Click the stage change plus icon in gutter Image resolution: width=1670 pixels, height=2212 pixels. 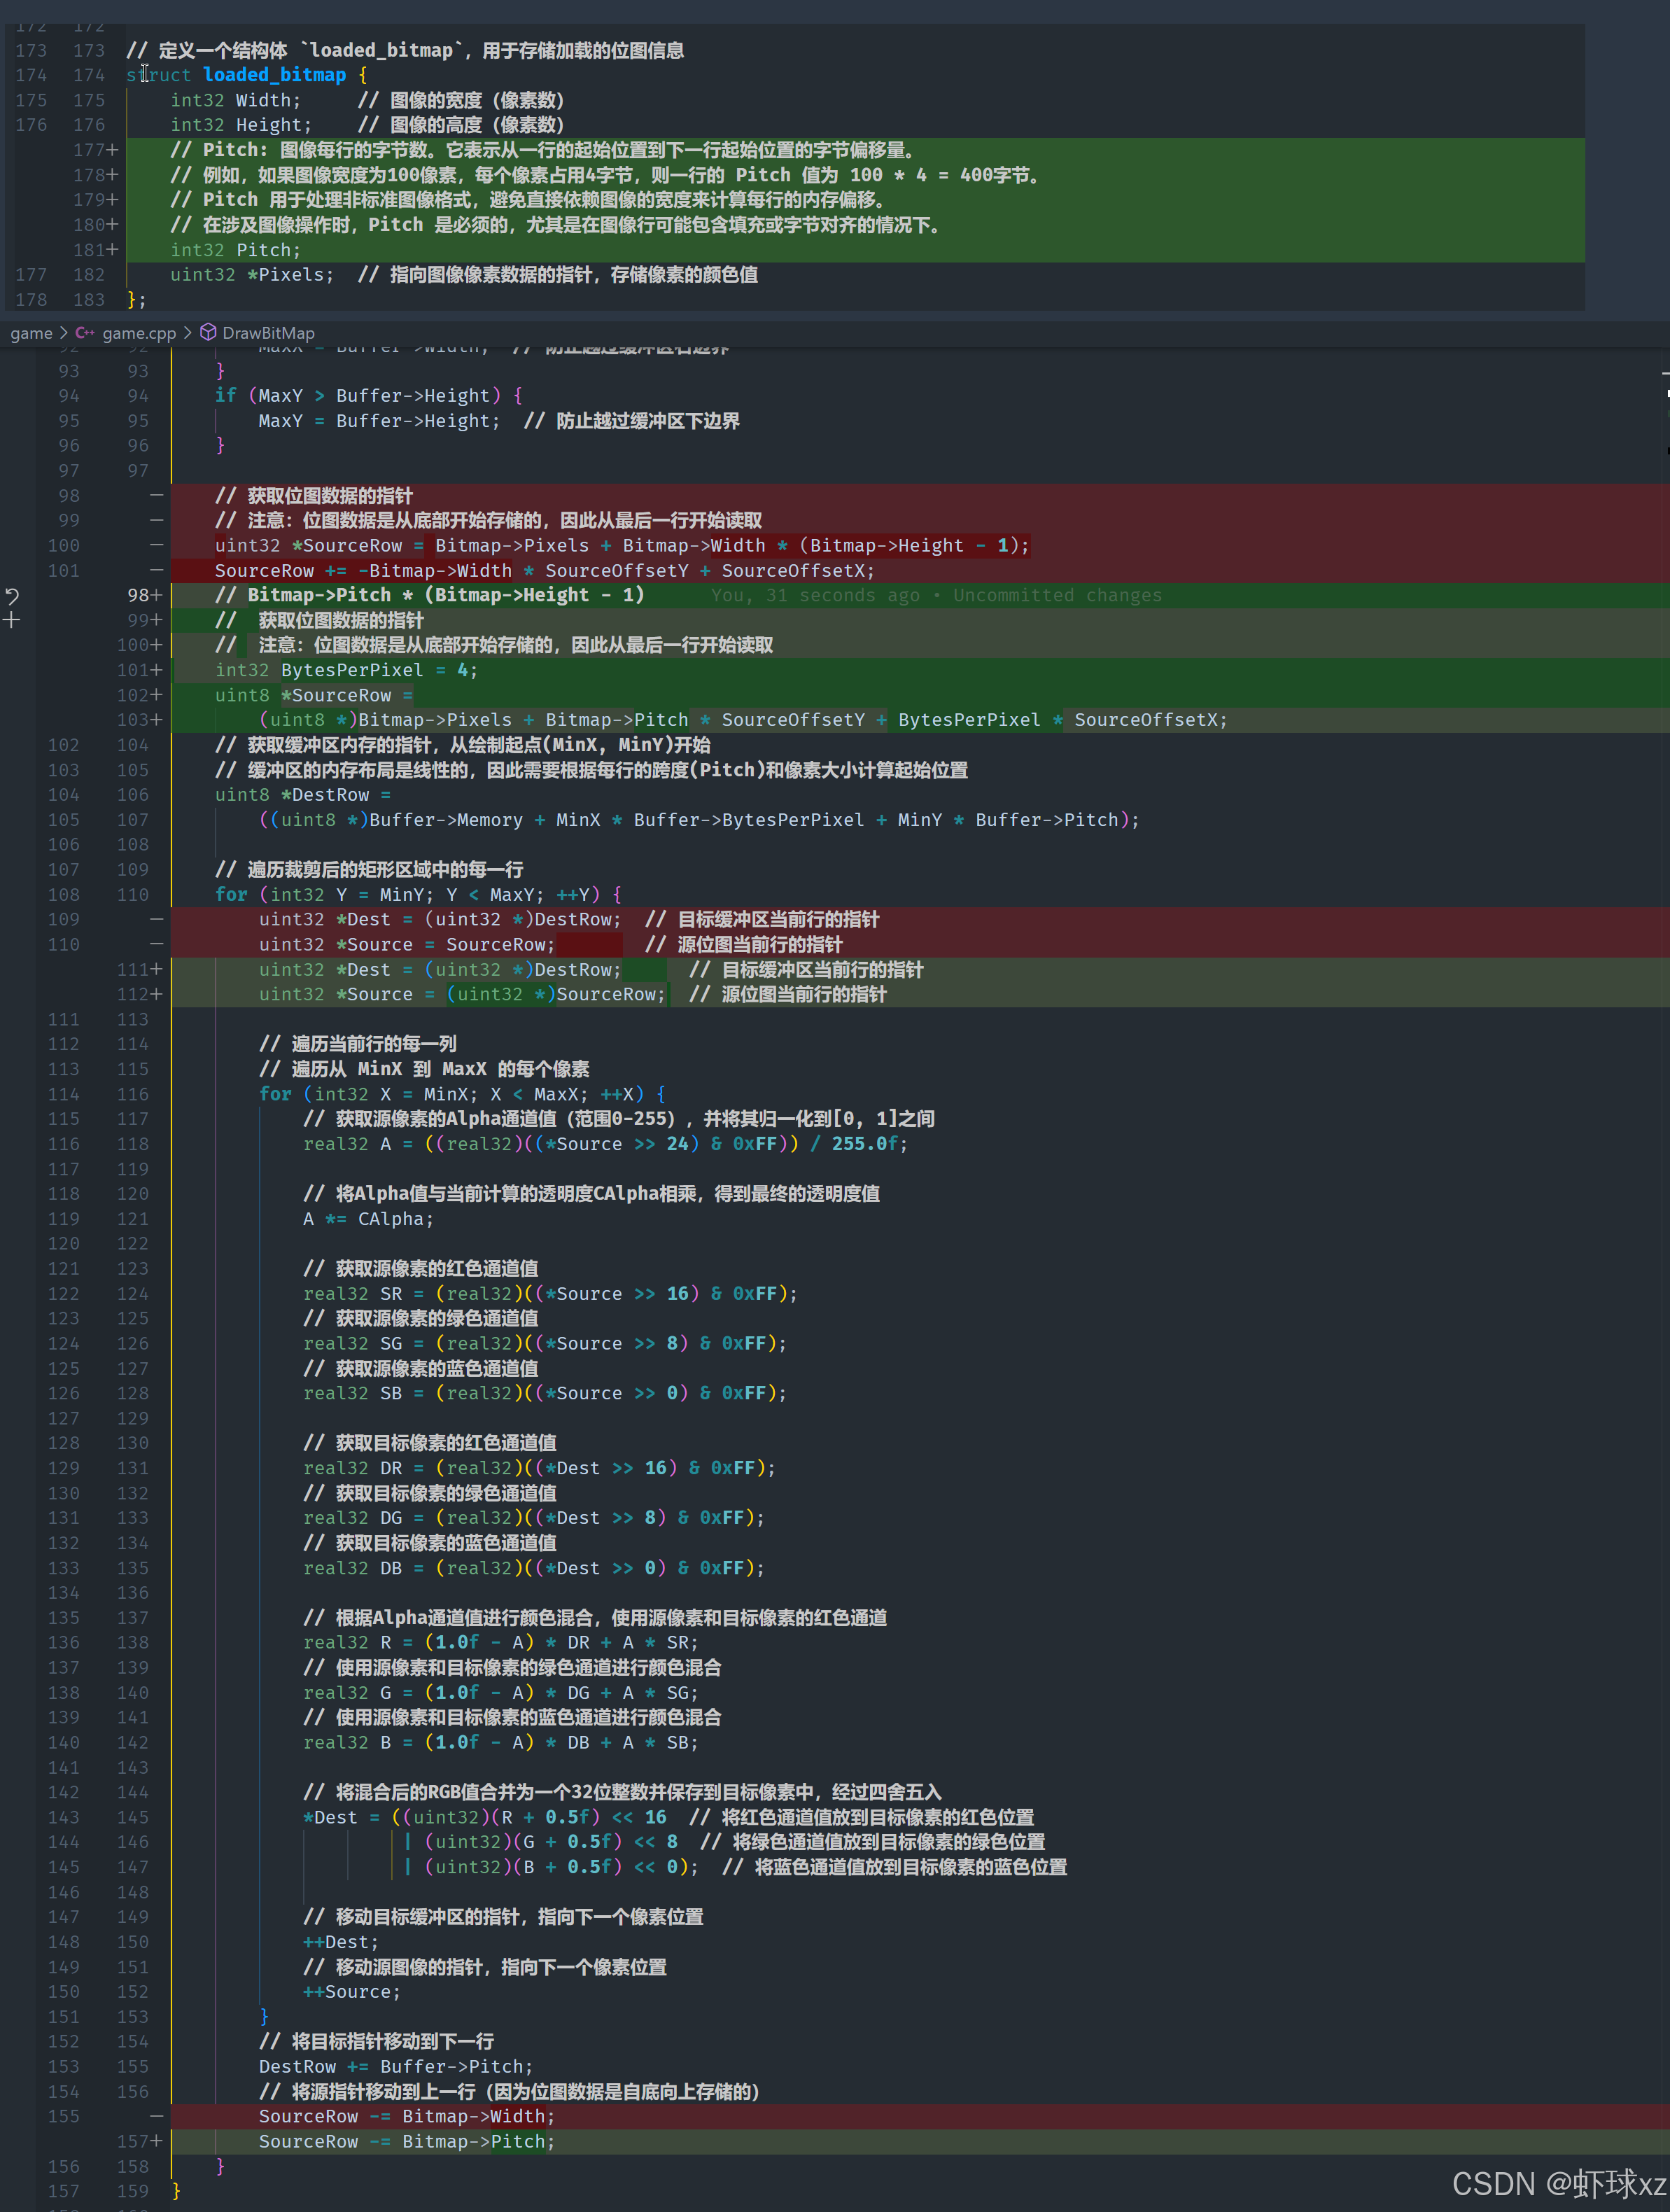coord(12,620)
